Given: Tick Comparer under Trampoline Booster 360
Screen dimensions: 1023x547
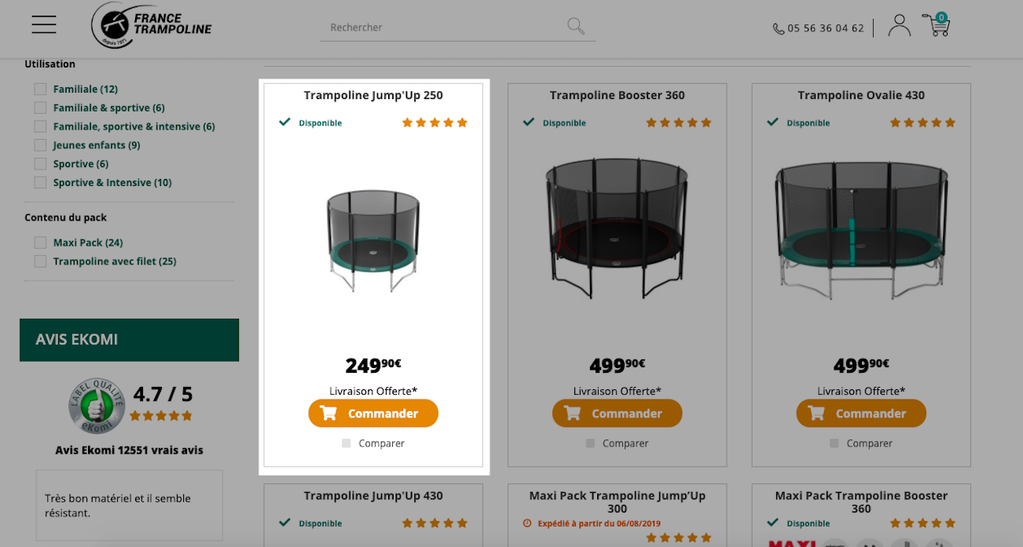Looking at the screenshot, I should pos(590,443).
